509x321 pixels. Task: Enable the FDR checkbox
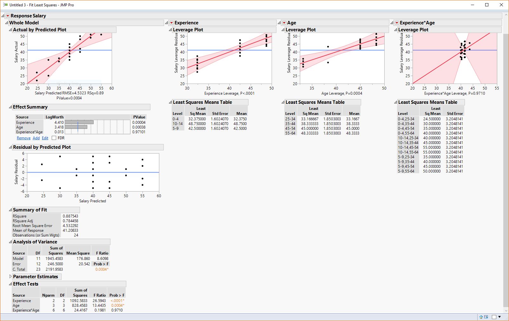coord(54,138)
